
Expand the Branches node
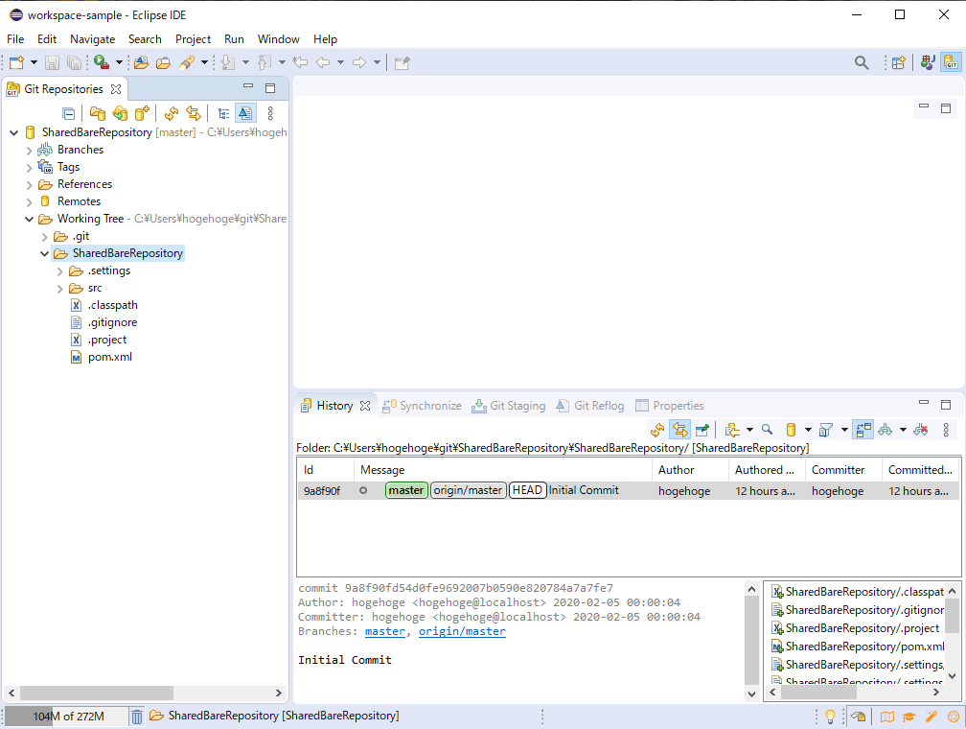click(x=30, y=150)
